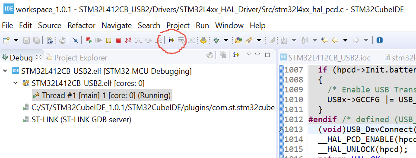Open the Debug configurations dropdown arrow

click(226, 40)
